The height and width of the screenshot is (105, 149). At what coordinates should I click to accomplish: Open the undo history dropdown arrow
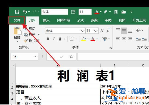click(29, 12)
